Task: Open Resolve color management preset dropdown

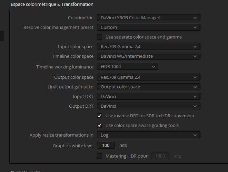Action: [149, 27]
